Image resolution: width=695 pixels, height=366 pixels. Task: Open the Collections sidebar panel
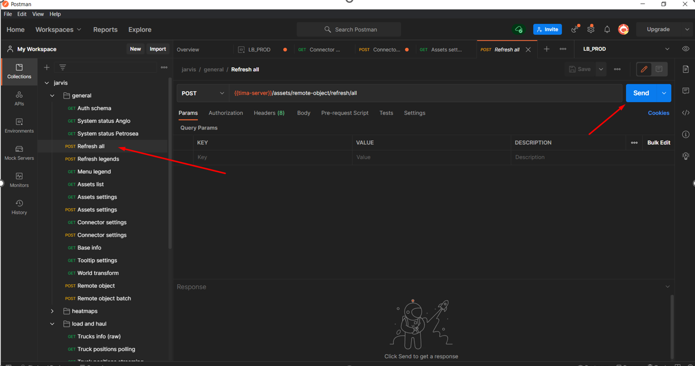[x=19, y=72]
